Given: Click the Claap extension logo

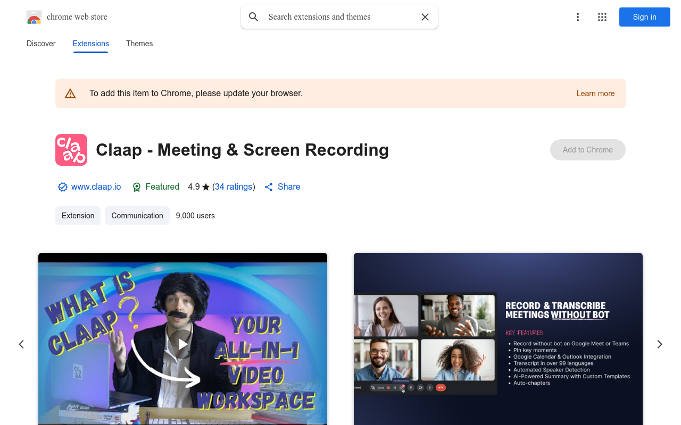Looking at the screenshot, I should coord(71,150).
